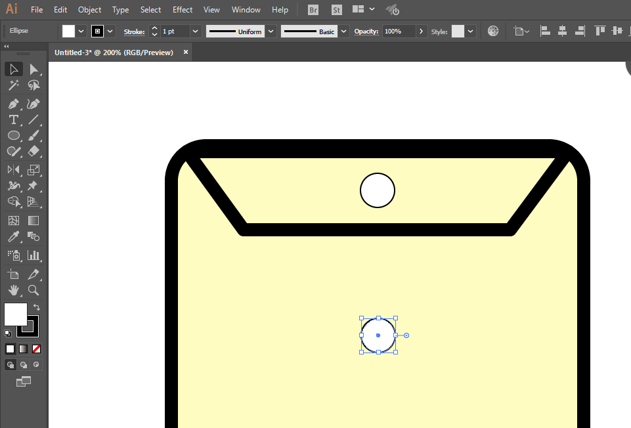This screenshot has height=428, width=631.
Task: Open Adobe Stock
Action: pyautogui.click(x=337, y=10)
